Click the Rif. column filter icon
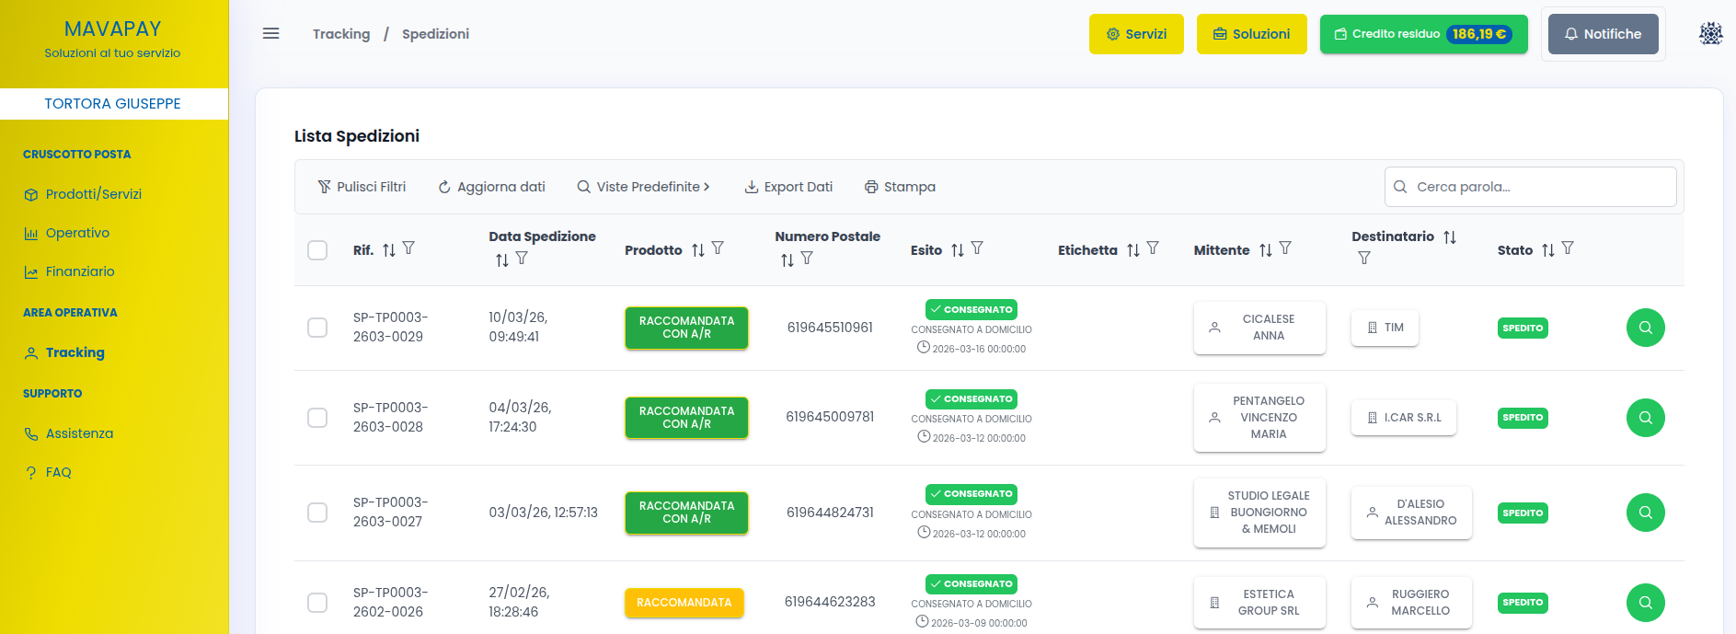The image size is (1736, 634). 408,248
